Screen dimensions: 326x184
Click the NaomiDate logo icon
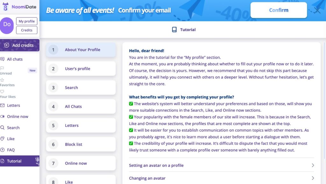(5, 7)
